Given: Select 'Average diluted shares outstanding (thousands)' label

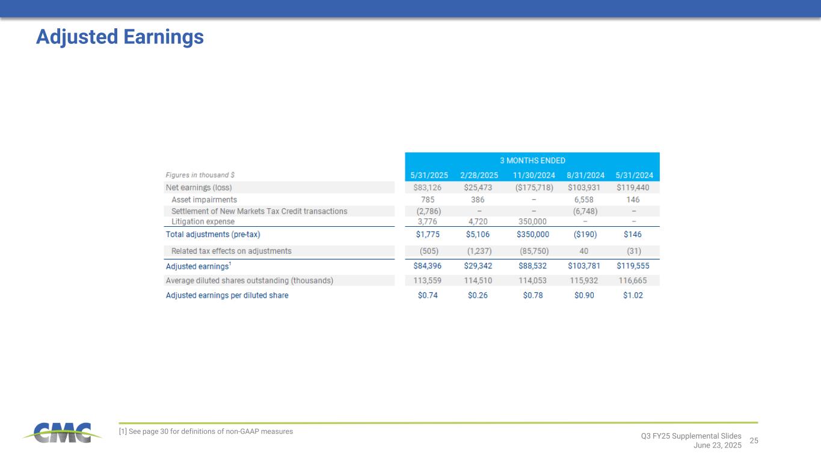Looking at the screenshot, I should click(x=249, y=280).
